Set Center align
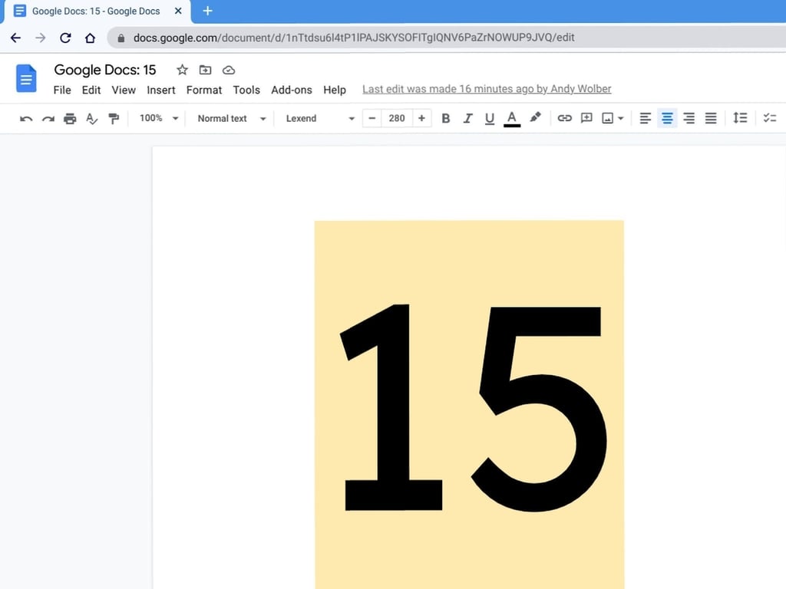Screen dimensions: 786x589 [x=667, y=118]
